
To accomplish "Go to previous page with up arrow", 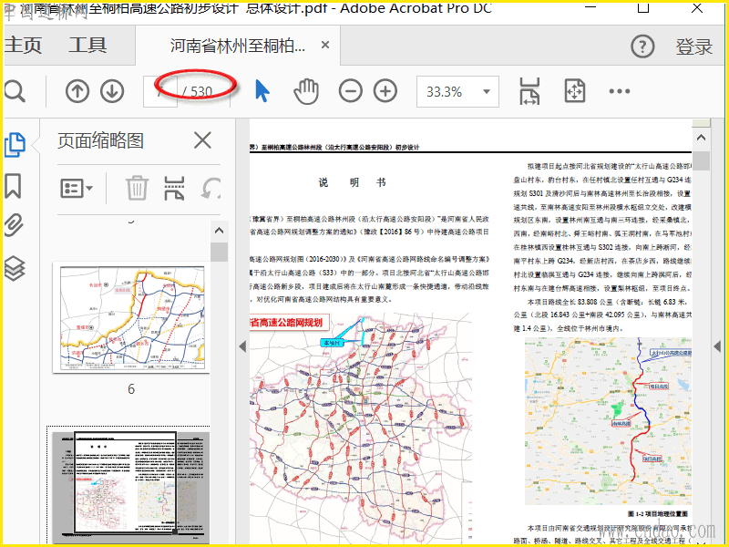I will click(x=77, y=91).
